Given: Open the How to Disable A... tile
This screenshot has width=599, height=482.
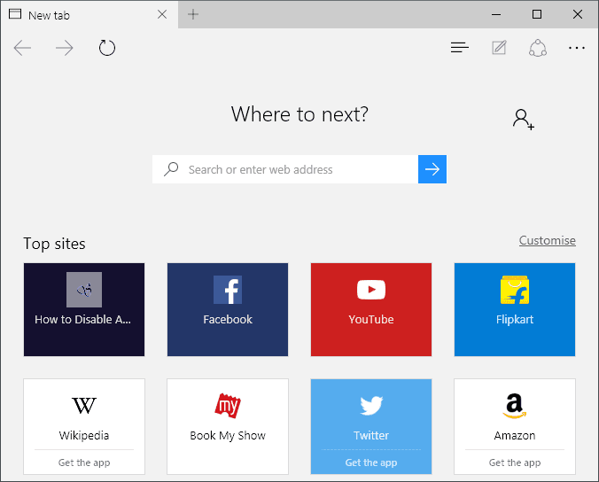Looking at the screenshot, I should 84,309.
